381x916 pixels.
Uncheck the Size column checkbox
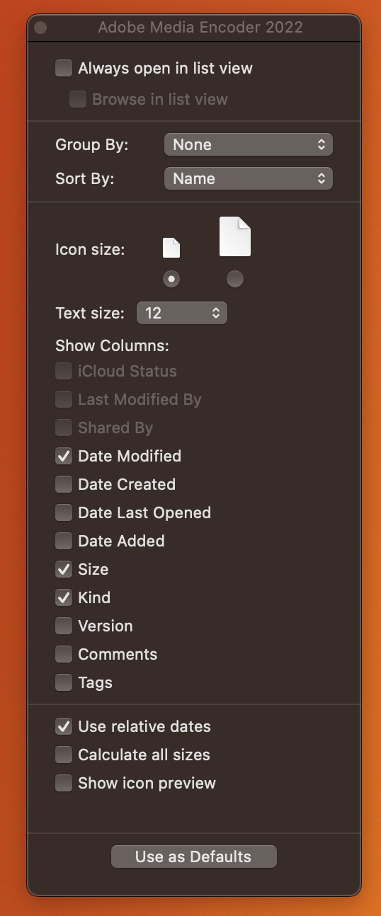[x=64, y=569]
